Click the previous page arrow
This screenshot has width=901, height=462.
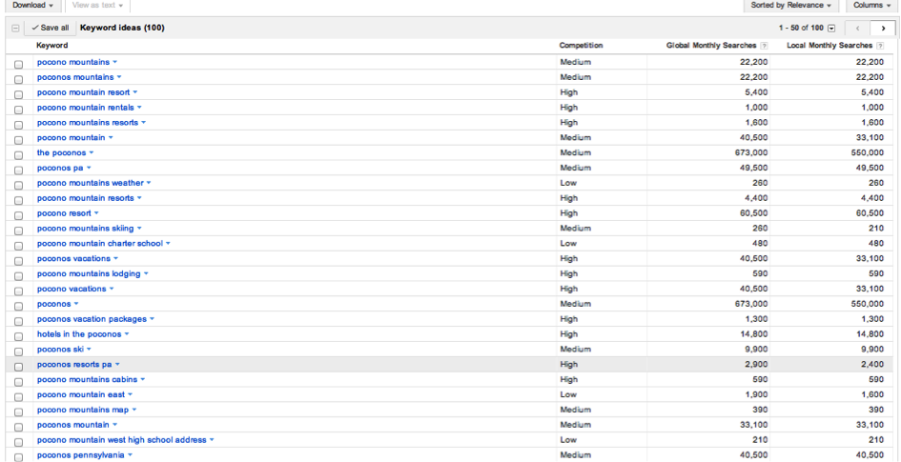[x=857, y=29]
